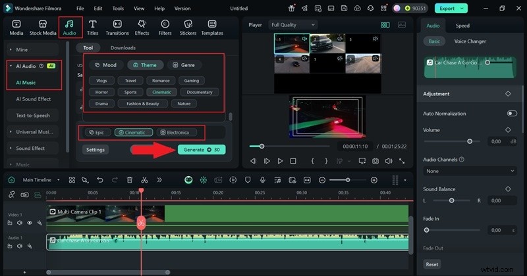Click the Undo arrow in timeline toolbar

[100, 179]
